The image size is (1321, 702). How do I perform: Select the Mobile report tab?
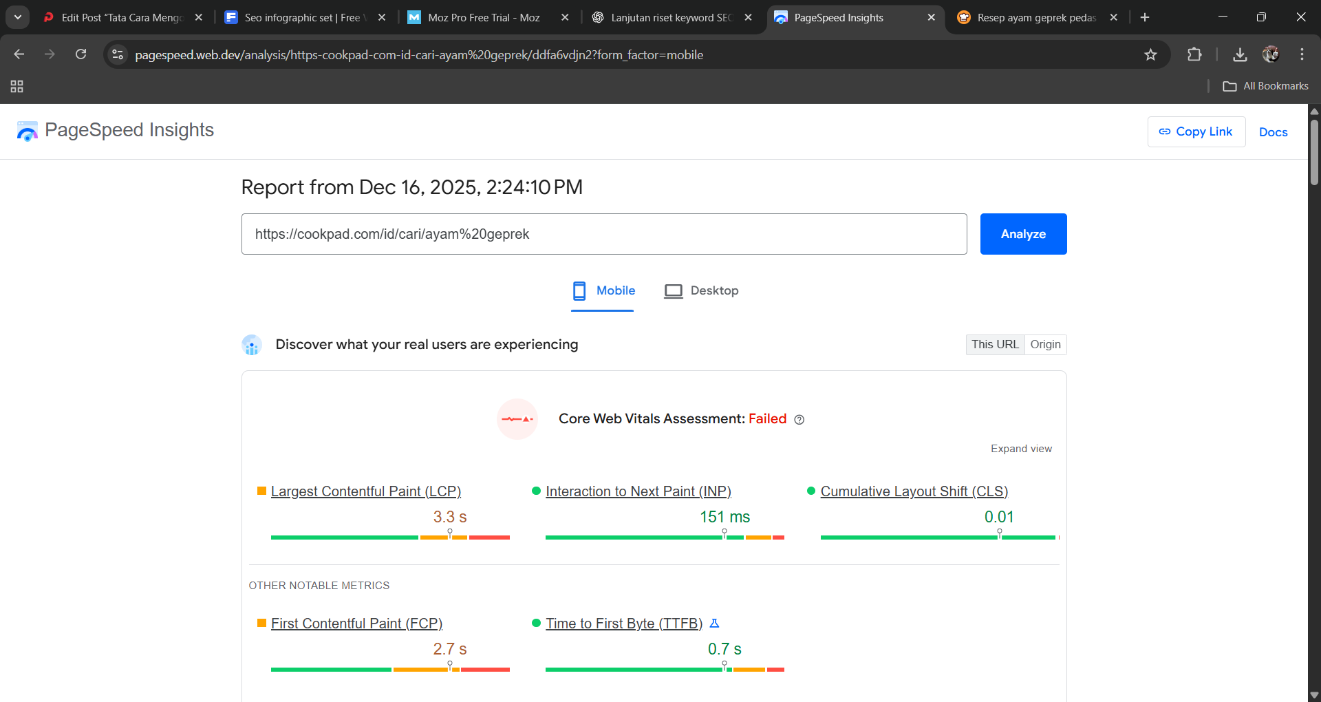coord(603,291)
